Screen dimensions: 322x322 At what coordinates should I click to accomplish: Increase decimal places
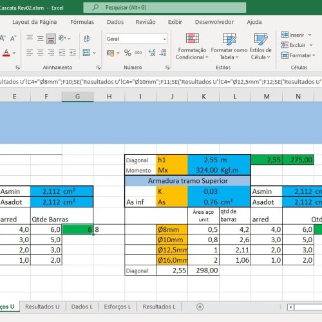(152, 53)
